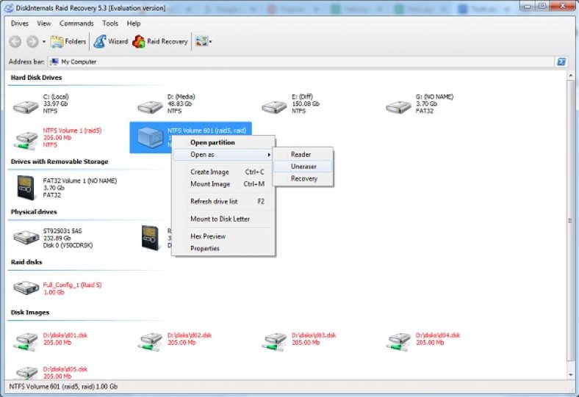Viewport: 579px width, 397px height.
Task: Expand the navigation history dropdown arrow
Action: coord(44,42)
